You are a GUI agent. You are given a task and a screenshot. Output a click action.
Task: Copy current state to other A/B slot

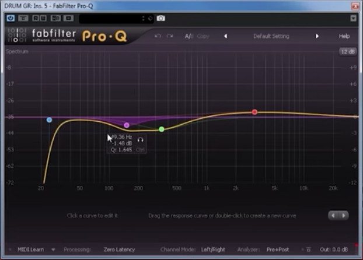click(203, 36)
